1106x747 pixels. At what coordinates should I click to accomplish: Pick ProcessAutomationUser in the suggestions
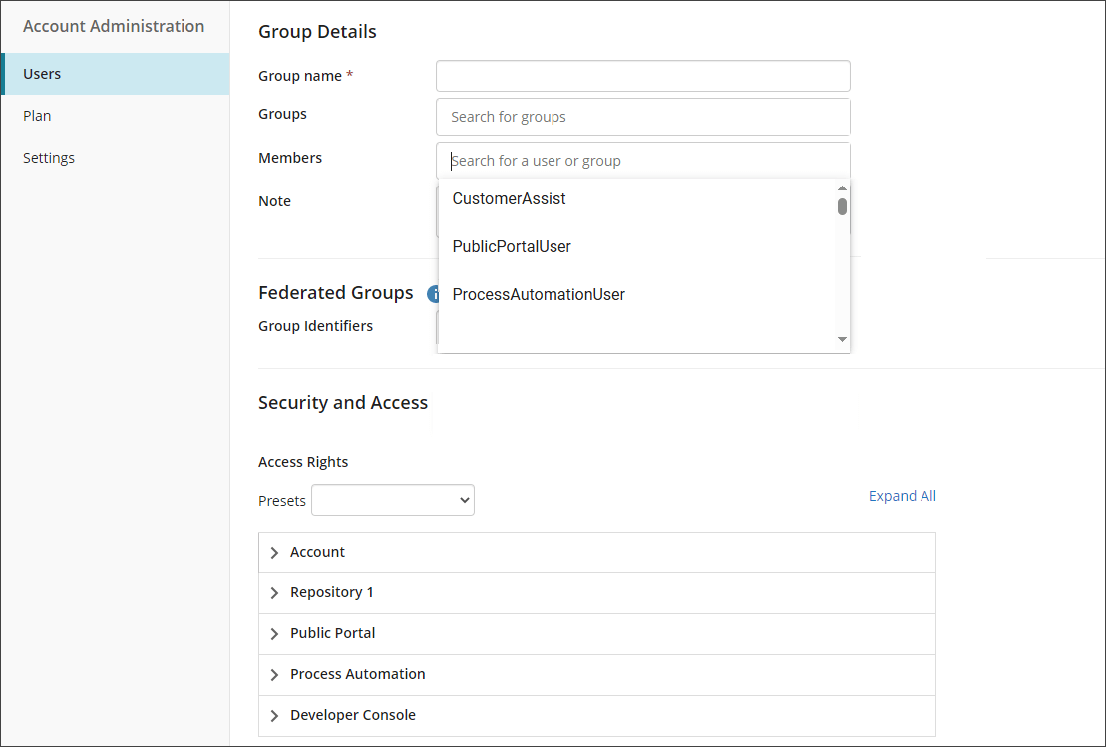(539, 295)
